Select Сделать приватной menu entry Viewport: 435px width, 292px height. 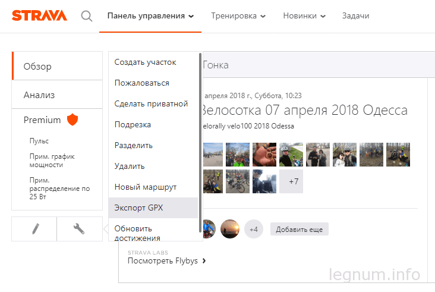click(153, 103)
